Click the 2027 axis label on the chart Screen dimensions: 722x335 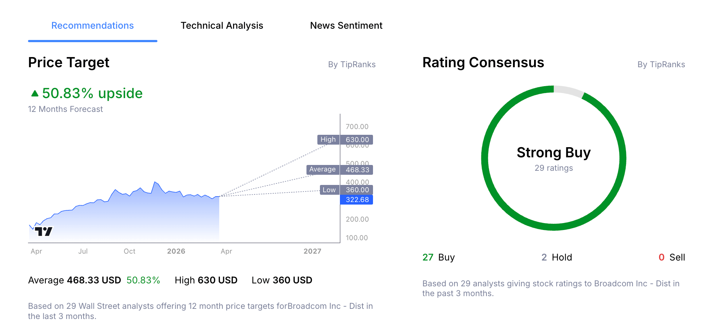point(313,251)
